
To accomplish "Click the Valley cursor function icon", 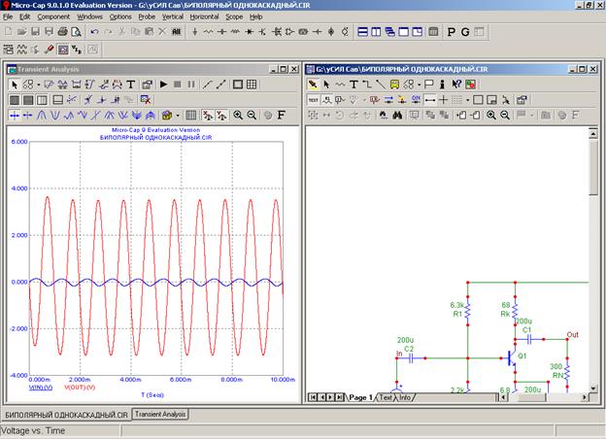I will pos(55,116).
